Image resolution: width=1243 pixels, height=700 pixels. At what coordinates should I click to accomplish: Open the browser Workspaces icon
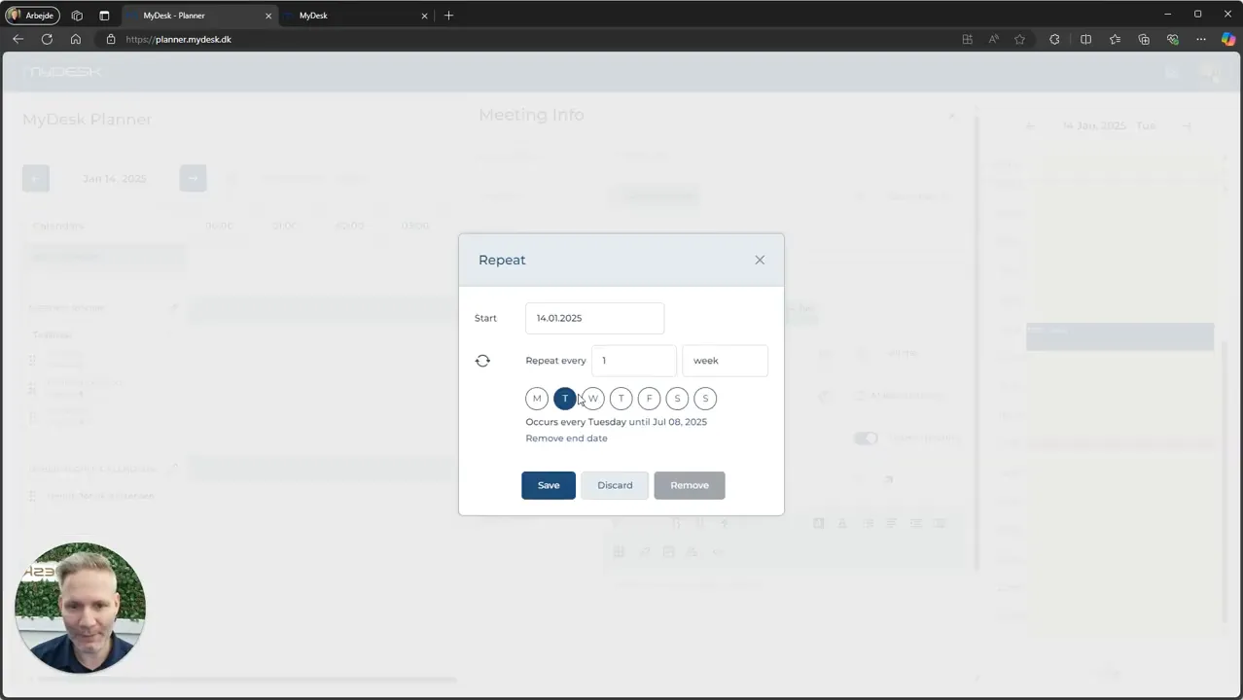(x=77, y=16)
